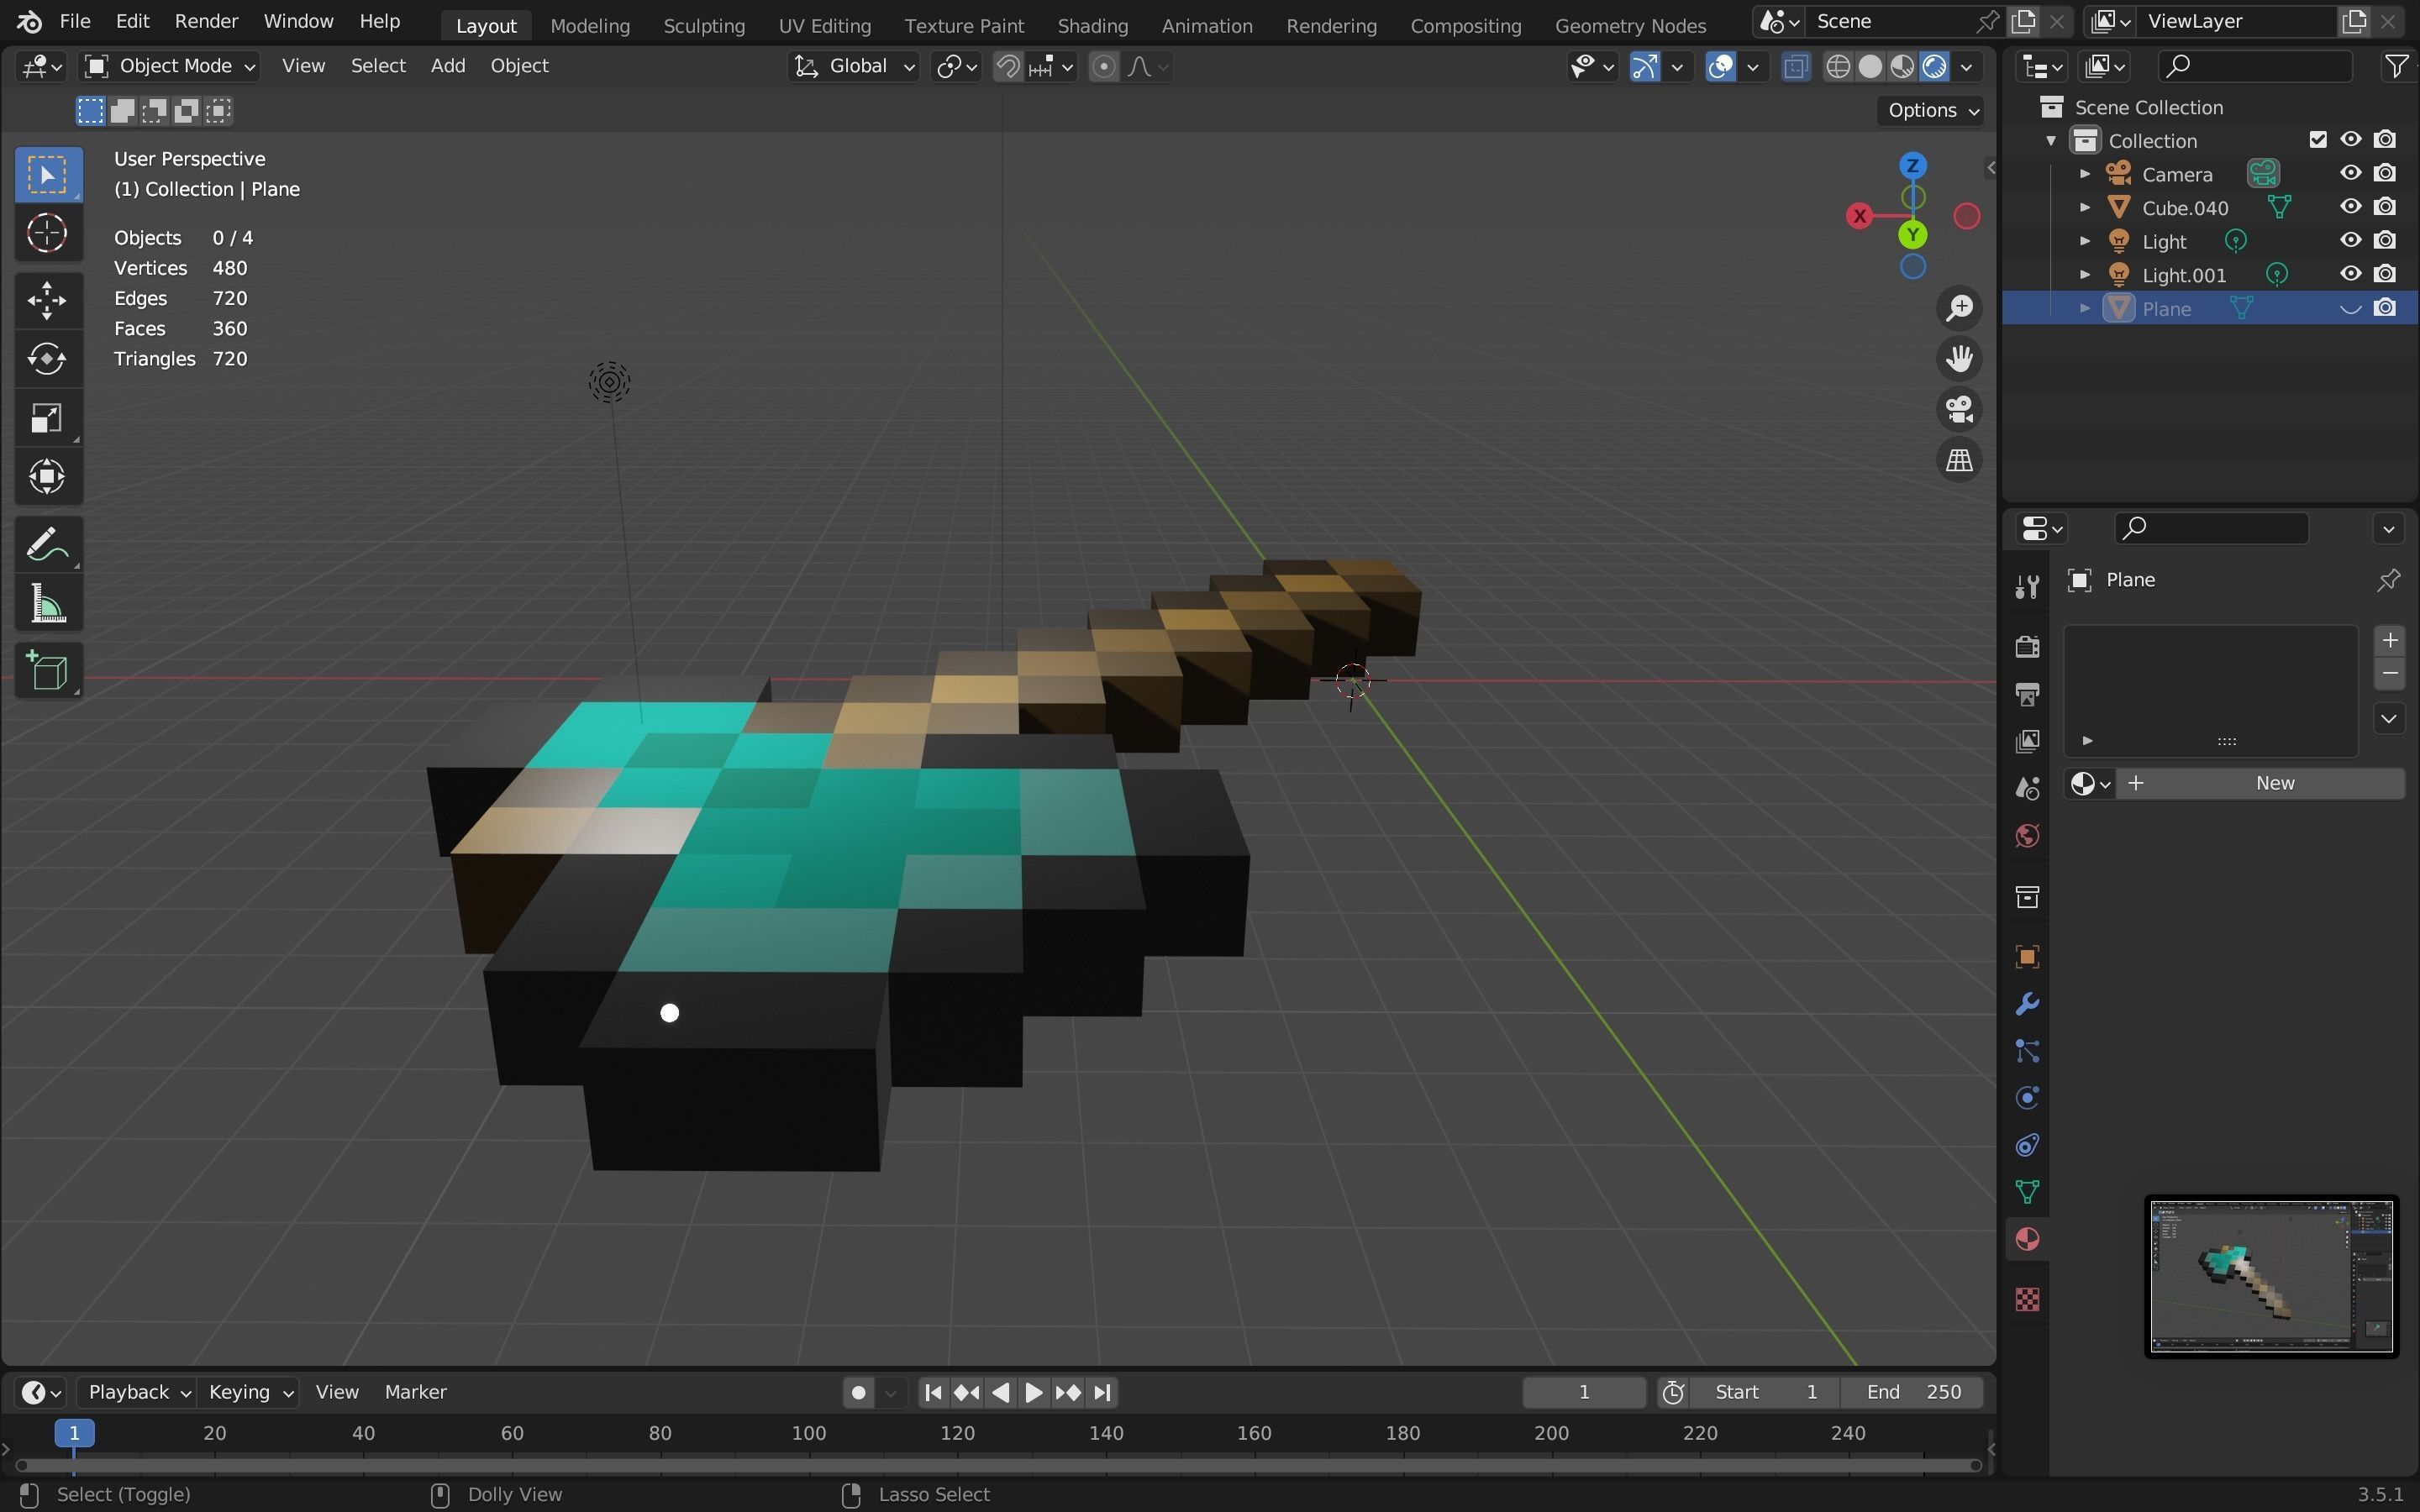Viewport: 2420px width, 1512px height.
Task: Select the Move tool
Action: click(47, 300)
